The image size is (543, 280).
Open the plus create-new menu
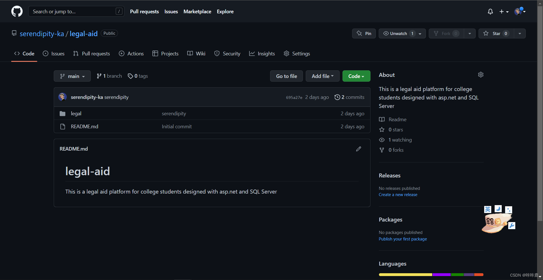pyautogui.click(x=504, y=12)
